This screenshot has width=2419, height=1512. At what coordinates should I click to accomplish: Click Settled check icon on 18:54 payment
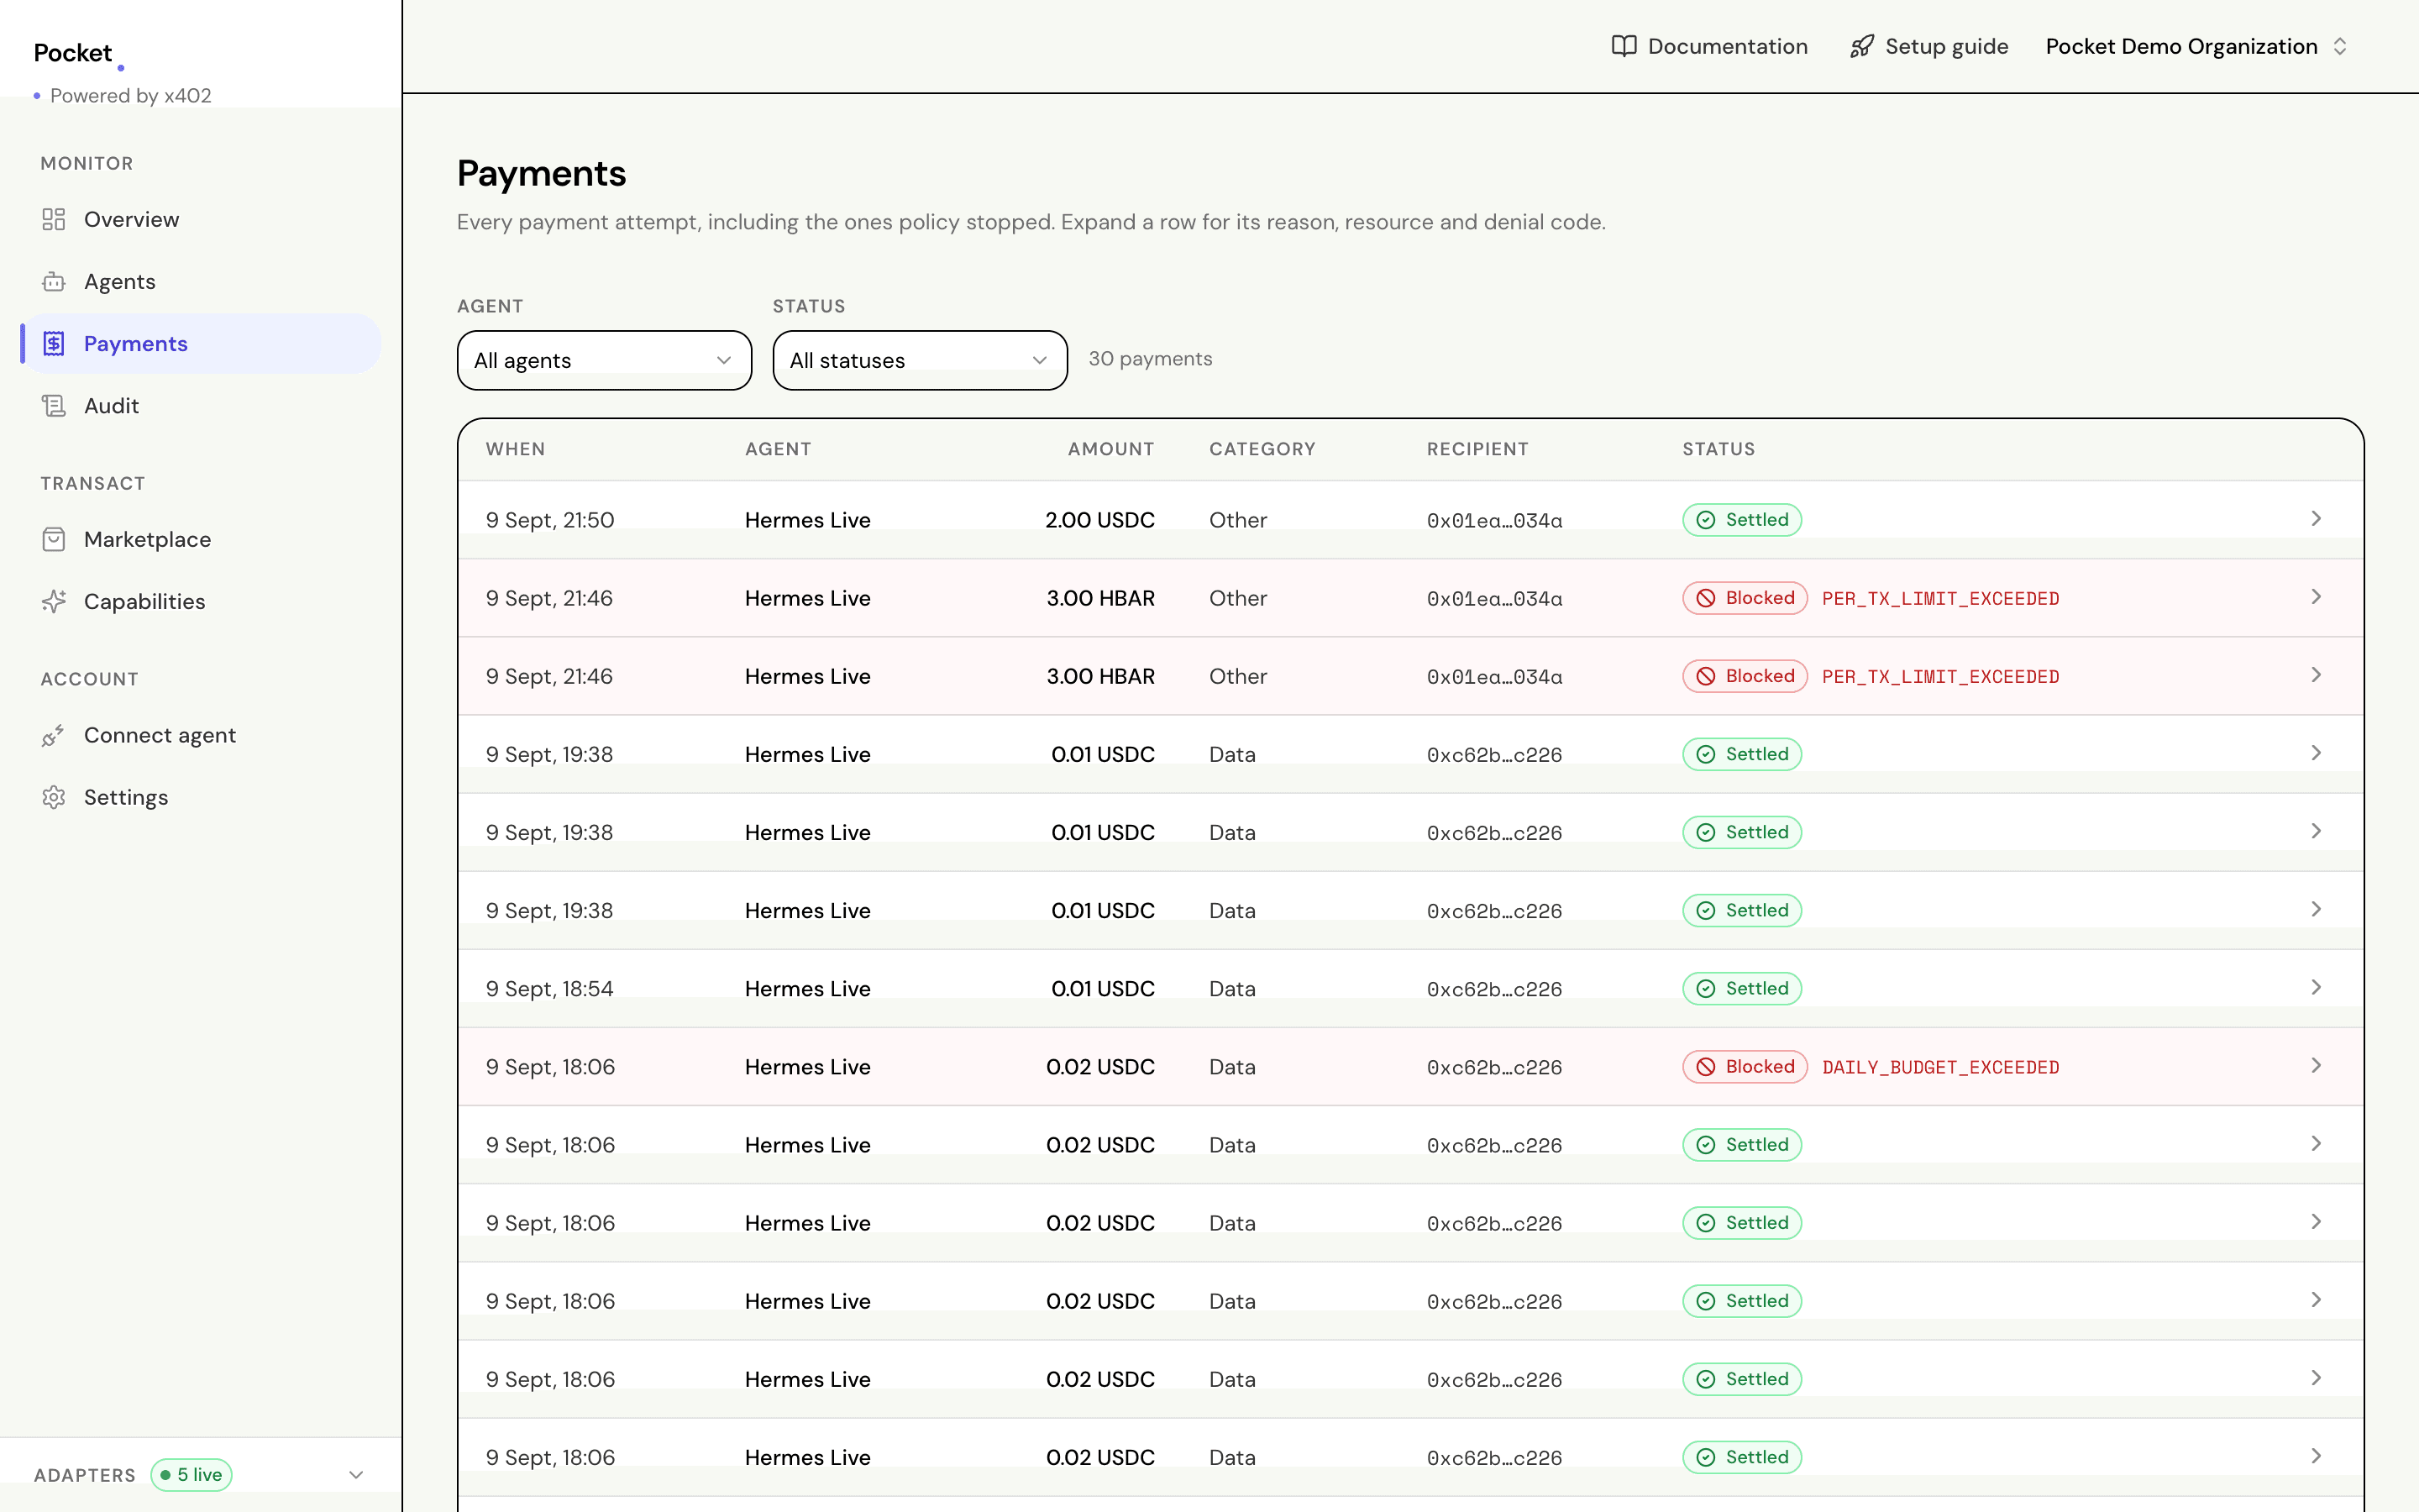(x=1706, y=989)
